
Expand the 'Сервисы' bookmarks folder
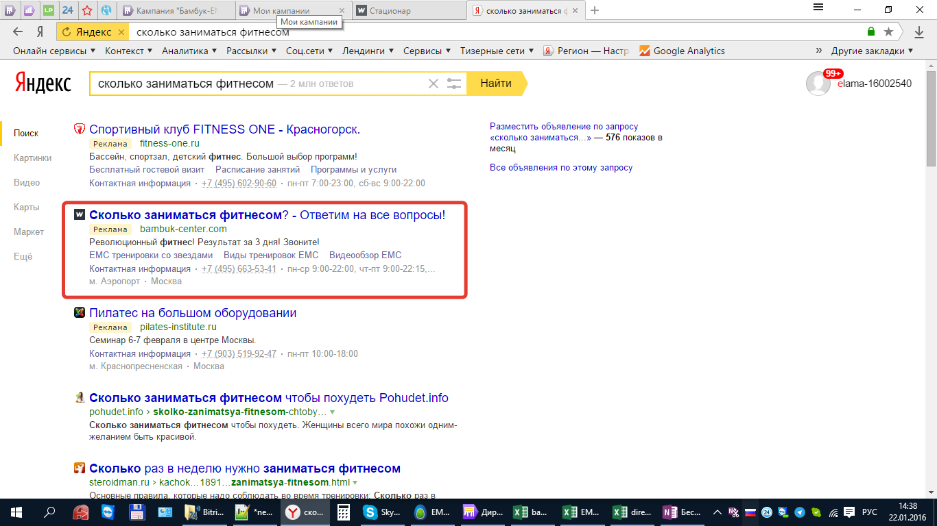coord(427,51)
